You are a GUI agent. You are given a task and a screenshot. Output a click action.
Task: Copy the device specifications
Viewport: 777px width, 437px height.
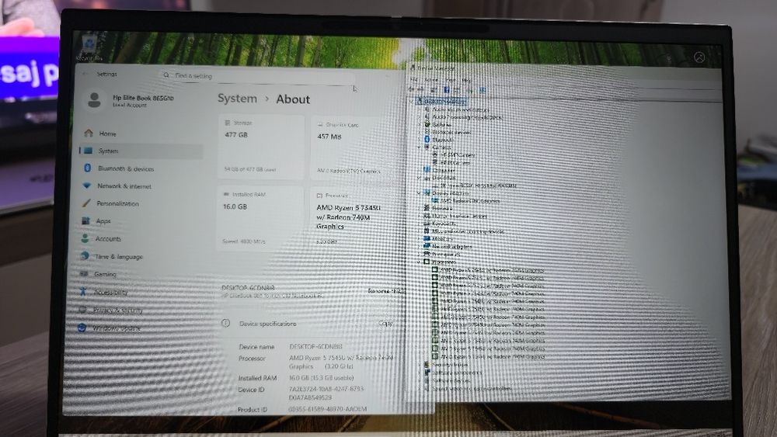386,323
